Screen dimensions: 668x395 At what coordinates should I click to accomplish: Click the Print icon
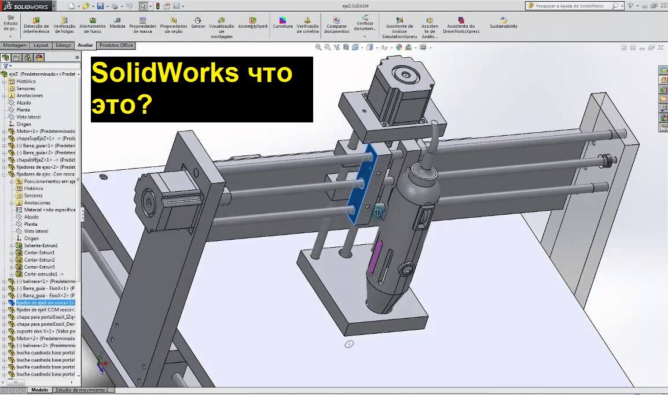(114, 6)
